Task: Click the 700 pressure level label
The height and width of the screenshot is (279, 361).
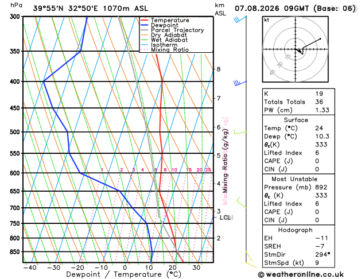Action: point(16,208)
